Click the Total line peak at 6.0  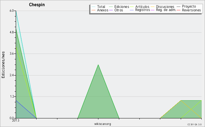(x=16, y=11)
